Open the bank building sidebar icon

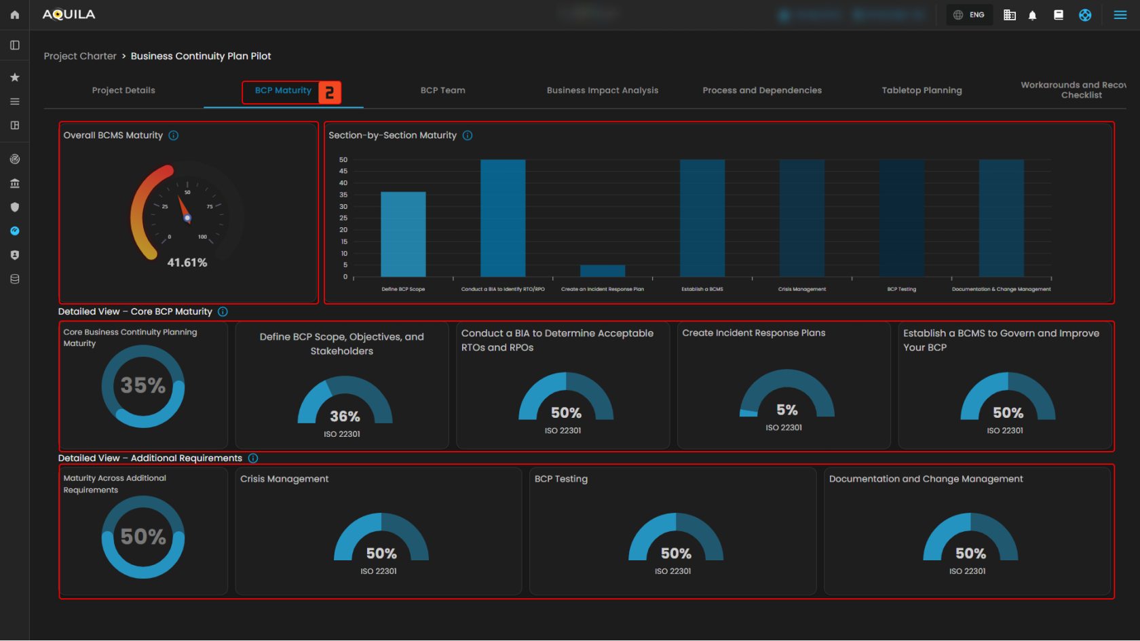[14, 183]
